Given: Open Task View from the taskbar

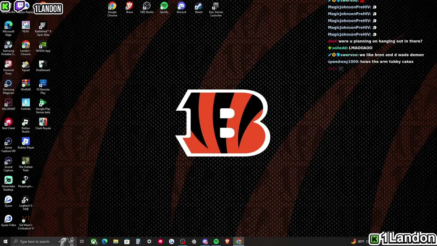Looking at the screenshot, I should click(82, 242).
